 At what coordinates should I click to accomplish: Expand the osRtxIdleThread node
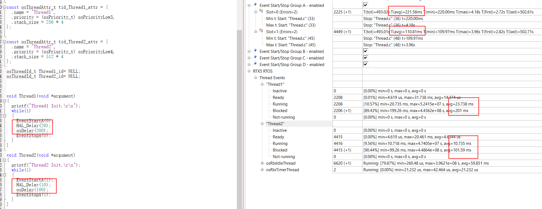click(262, 163)
